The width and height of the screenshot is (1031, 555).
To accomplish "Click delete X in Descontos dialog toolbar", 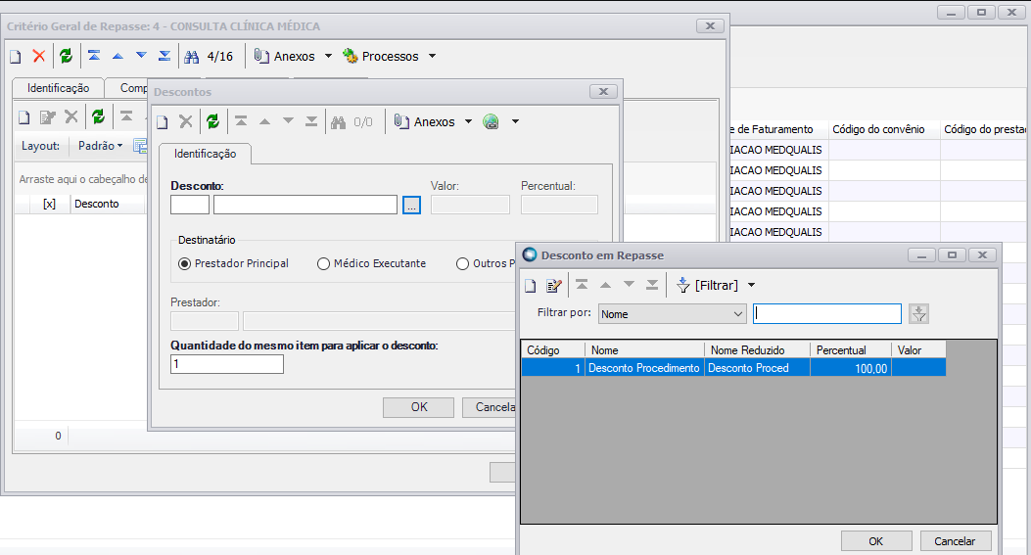I will 186,121.
